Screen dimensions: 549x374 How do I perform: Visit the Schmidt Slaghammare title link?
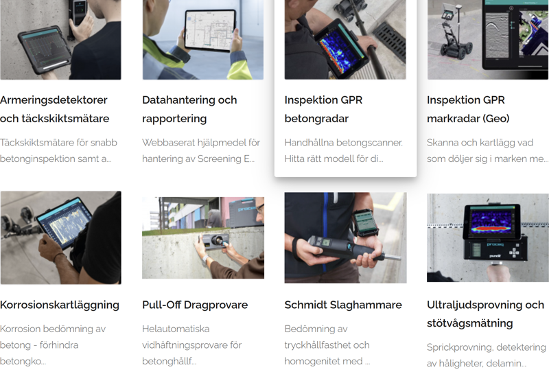343,305
